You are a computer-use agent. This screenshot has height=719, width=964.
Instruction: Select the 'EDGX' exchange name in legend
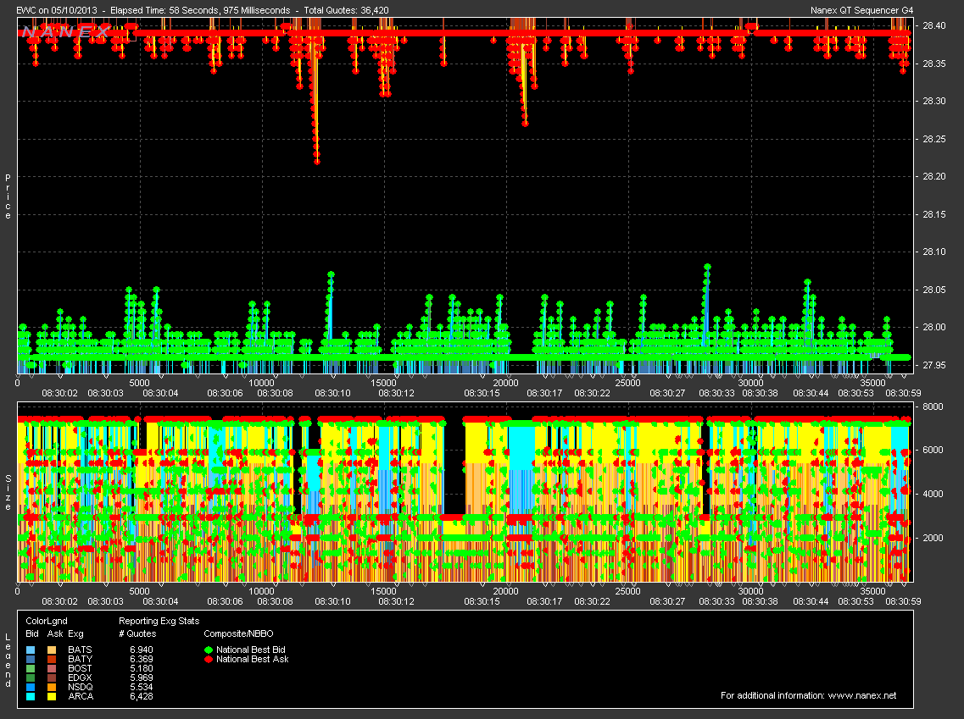pos(80,678)
